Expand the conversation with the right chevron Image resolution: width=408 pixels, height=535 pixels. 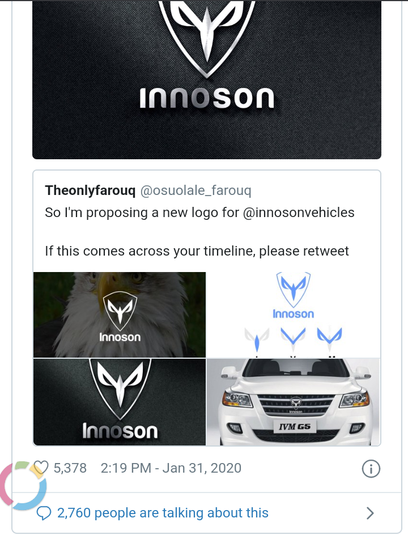point(370,513)
